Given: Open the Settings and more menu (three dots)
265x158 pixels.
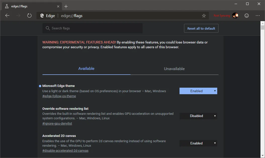Looking at the screenshot, I should pyautogui.click(x=258, y=16).
